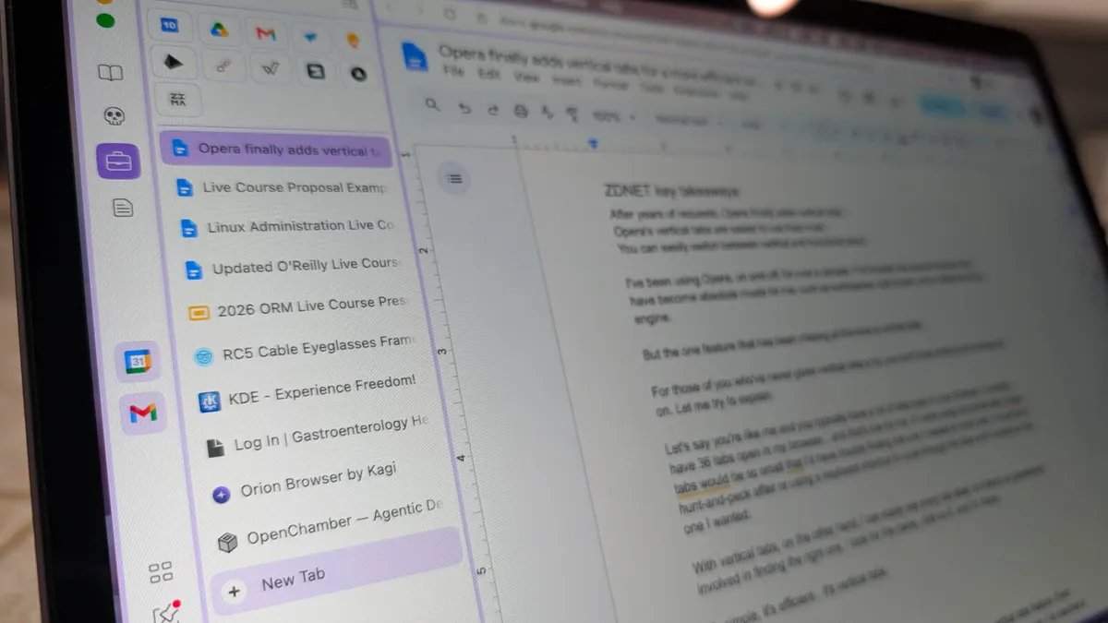This screenshot has height=623, width=1108.
Task: Switch to 'Linux Administration Live Co' tab
Action: point(288,226)
